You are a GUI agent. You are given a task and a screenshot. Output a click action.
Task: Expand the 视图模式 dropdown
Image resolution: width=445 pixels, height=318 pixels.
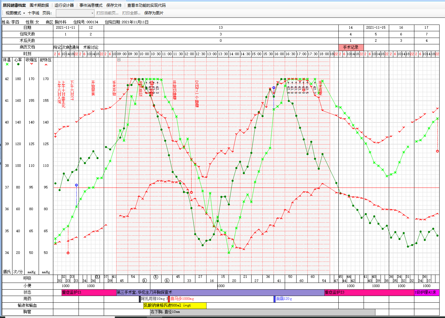click(x=15, y=13)
